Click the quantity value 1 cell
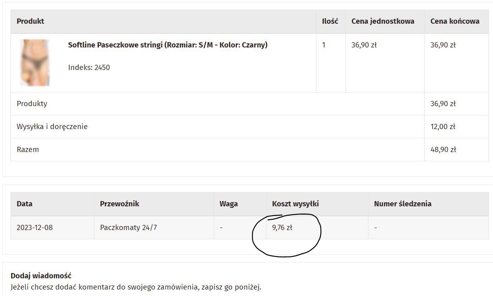 click(331, 63)
